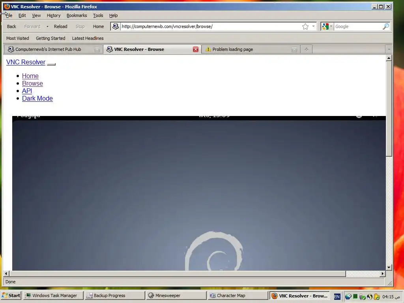
Task: Open the Bookmarks menu
Action: point(77,15)
